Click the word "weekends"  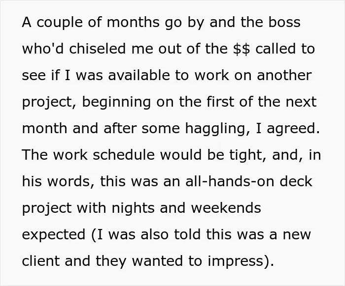coord(226,207)
